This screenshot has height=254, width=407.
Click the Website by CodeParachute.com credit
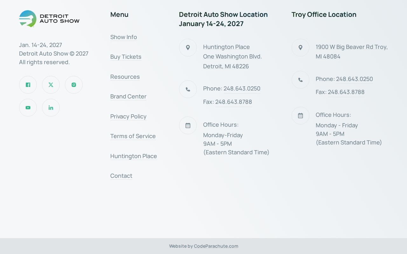click(203, 246)
